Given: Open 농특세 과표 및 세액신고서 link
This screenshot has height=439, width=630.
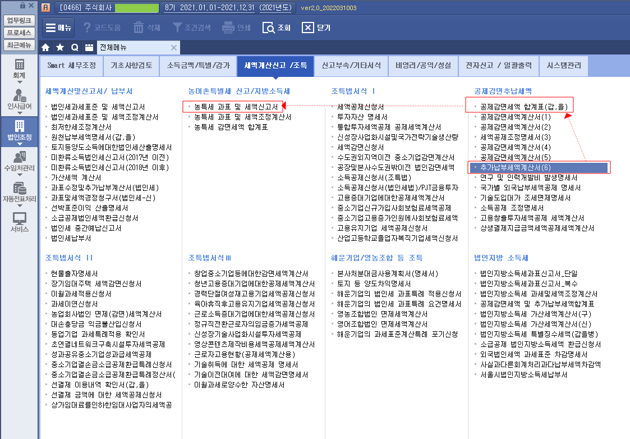Looking at the screenshot, I should point(236,107).
